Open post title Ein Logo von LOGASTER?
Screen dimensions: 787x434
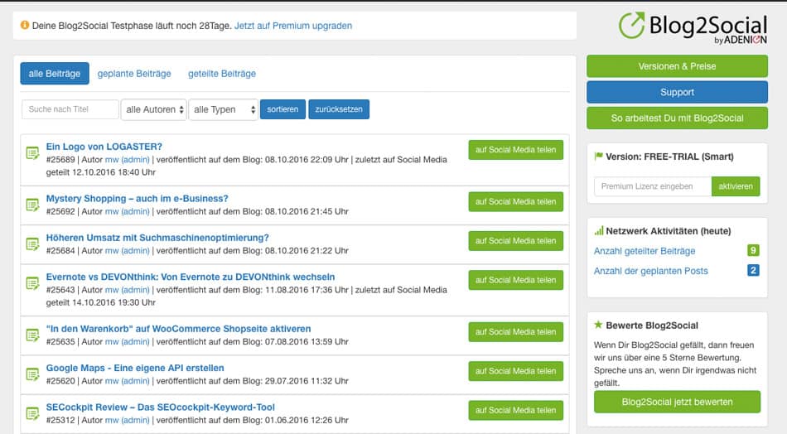point(104,147)
